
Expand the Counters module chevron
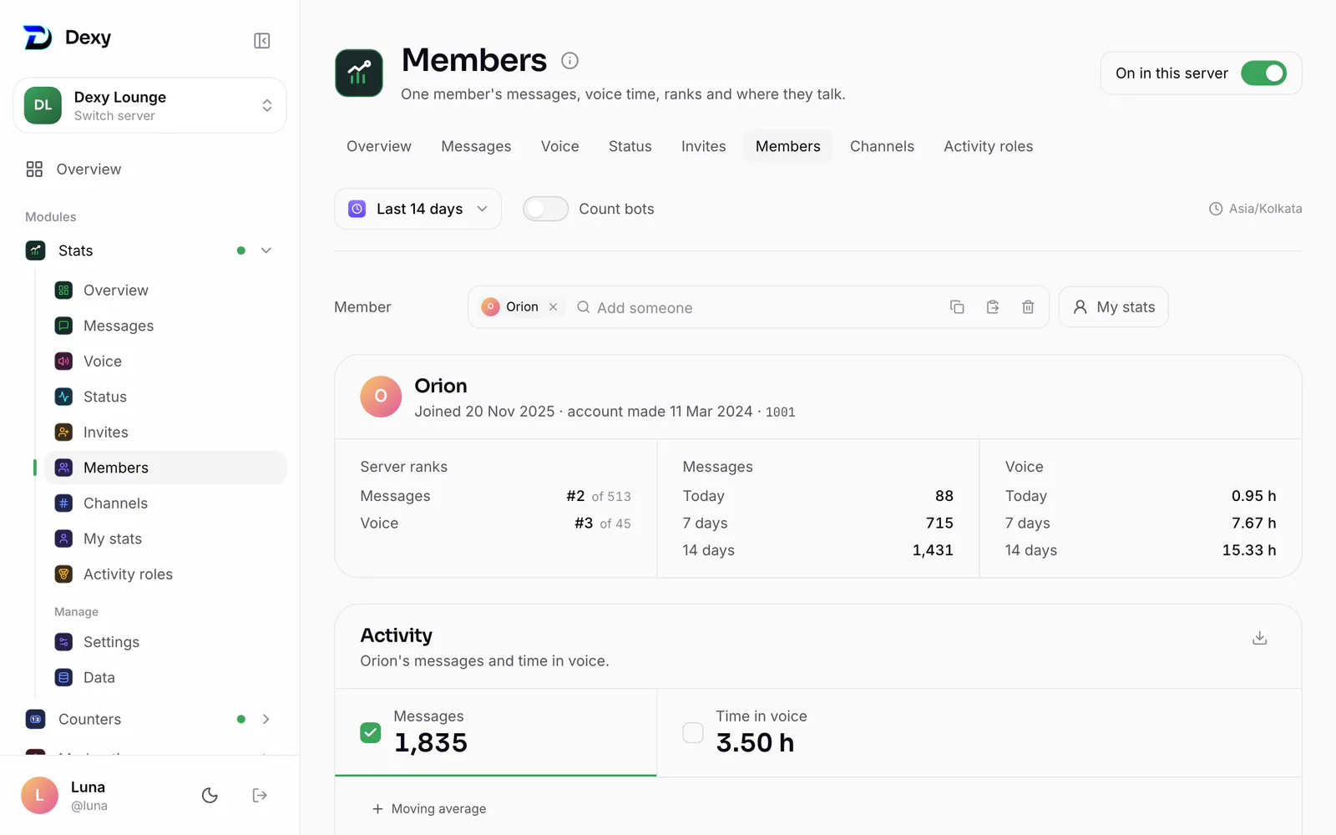pyautogui.click(x=266, y=719)
